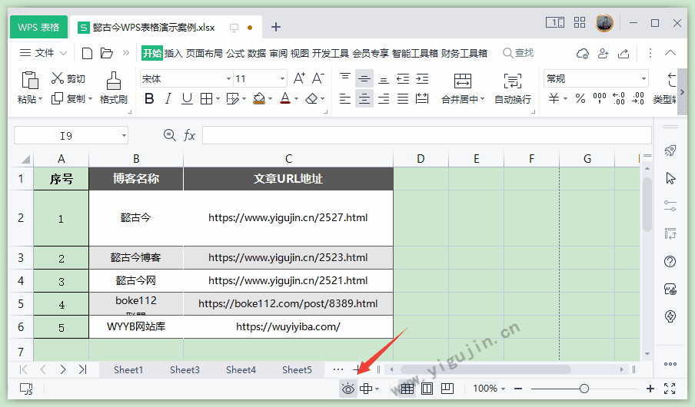695x407 pixels.
Task: Toggle eye-protection mode eye icon
Action: 348,389
